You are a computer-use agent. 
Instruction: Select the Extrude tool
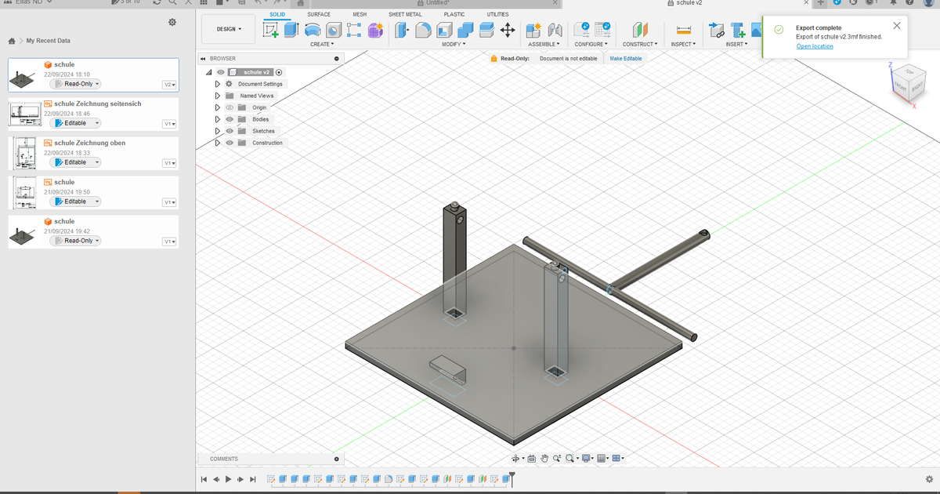coord(289,30)
